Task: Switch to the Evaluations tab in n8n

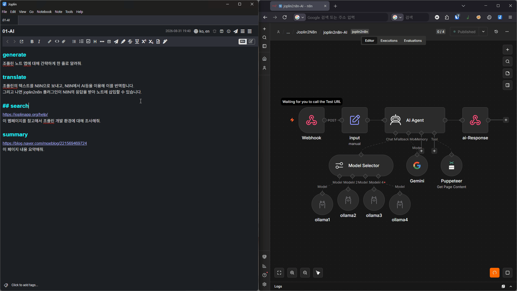Action: 413,41
